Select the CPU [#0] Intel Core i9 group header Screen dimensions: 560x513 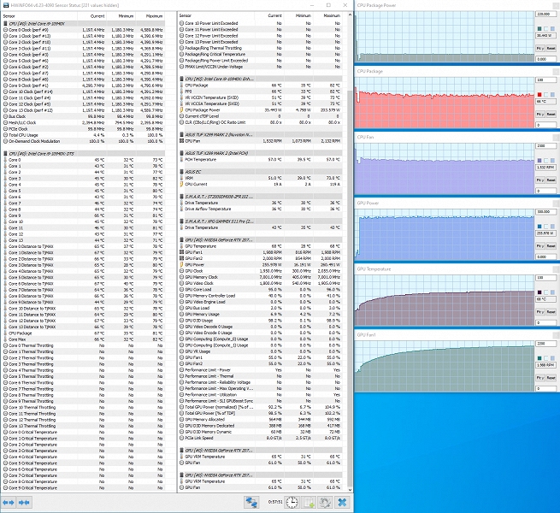[x=83, y=24]
